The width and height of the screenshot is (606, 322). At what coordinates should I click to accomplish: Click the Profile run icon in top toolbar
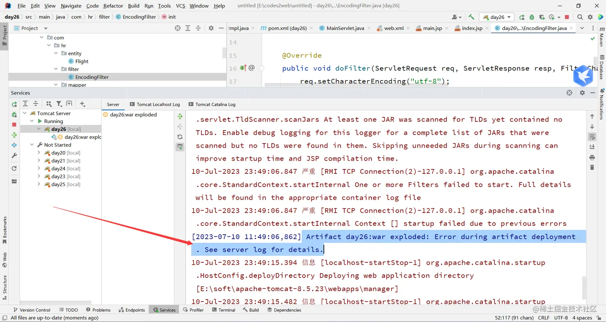point(552,17)
